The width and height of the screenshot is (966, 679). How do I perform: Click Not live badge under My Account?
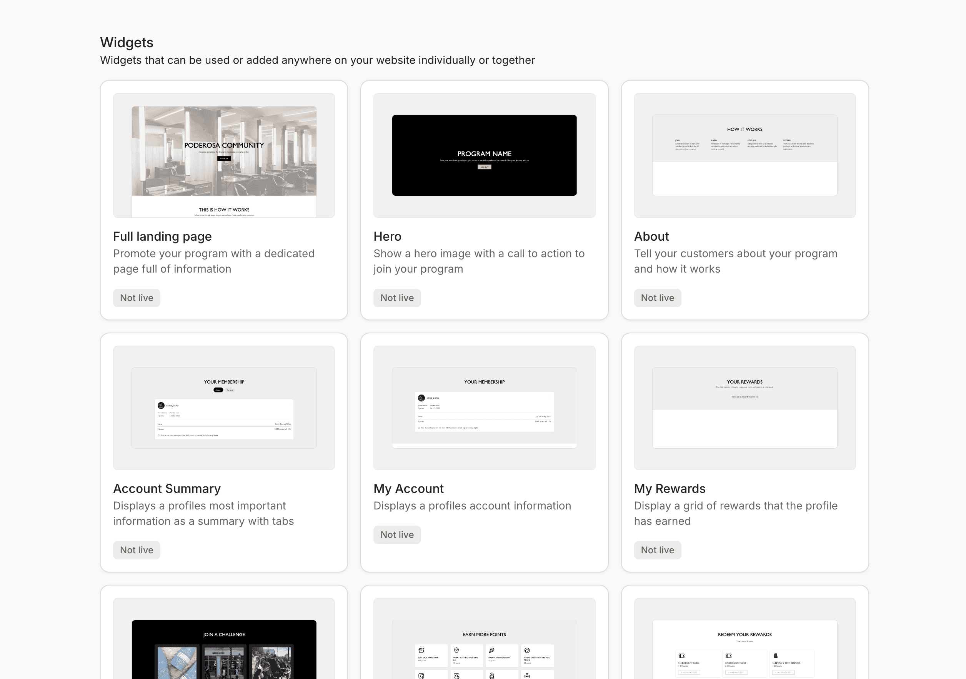(x=397, y=534)
